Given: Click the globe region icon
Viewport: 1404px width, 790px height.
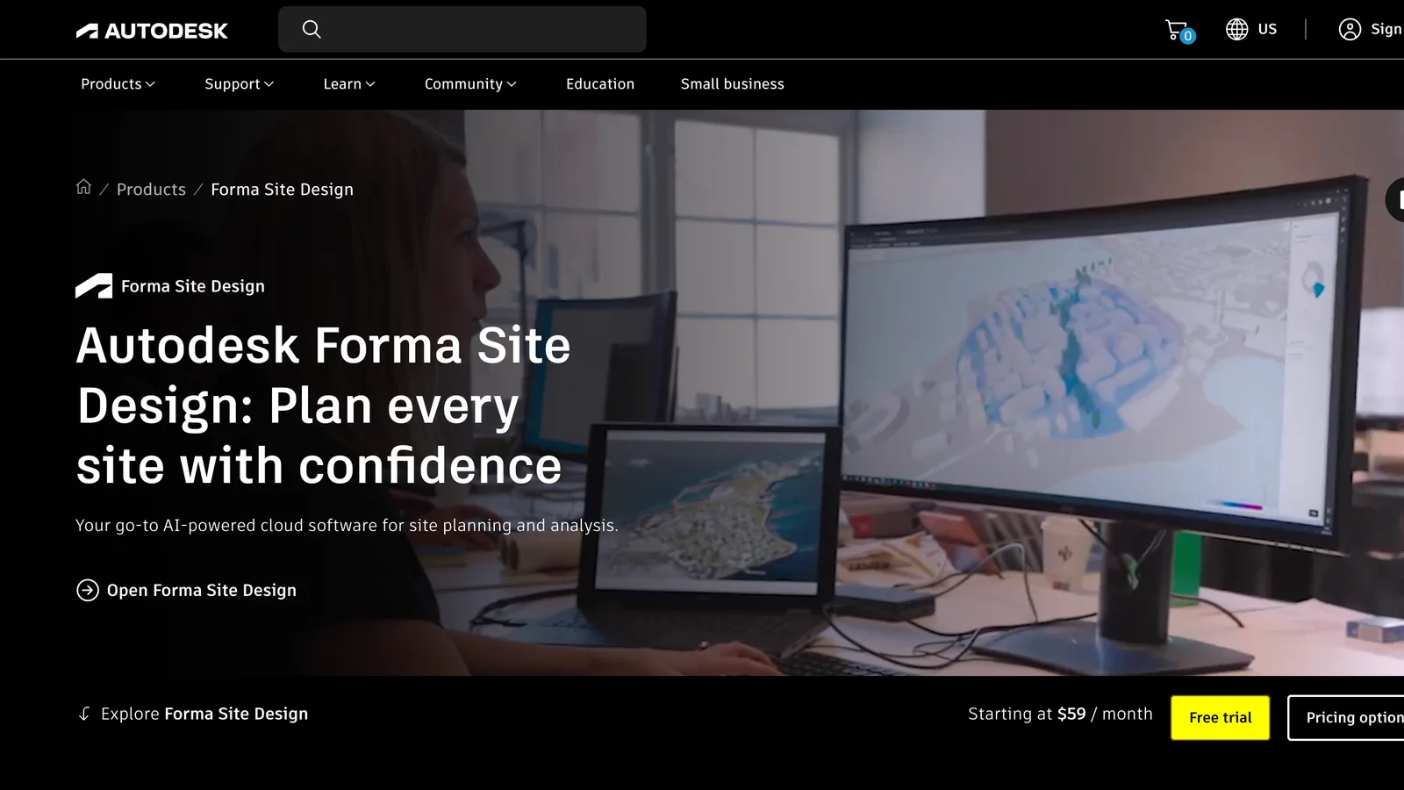Looking at the screenshot, I should (x=1236, y=29).
